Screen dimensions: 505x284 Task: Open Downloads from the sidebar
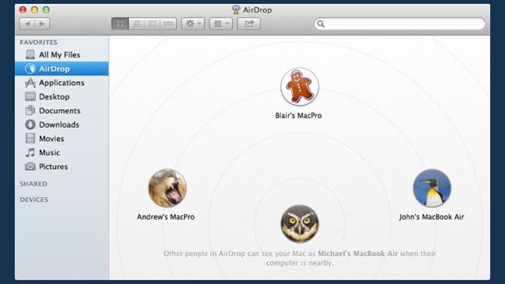pyautogui.click(x=62, y=124)
